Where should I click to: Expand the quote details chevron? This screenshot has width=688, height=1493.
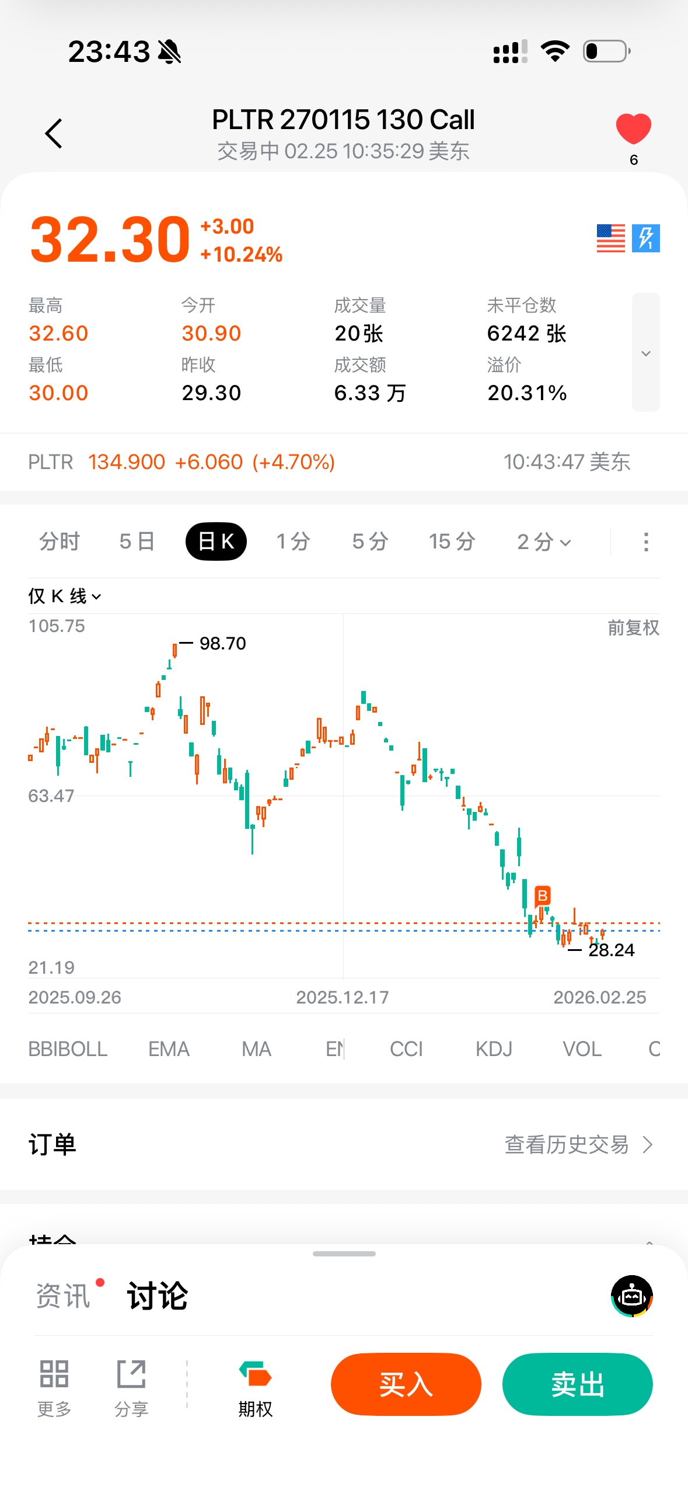pos(645,353)
